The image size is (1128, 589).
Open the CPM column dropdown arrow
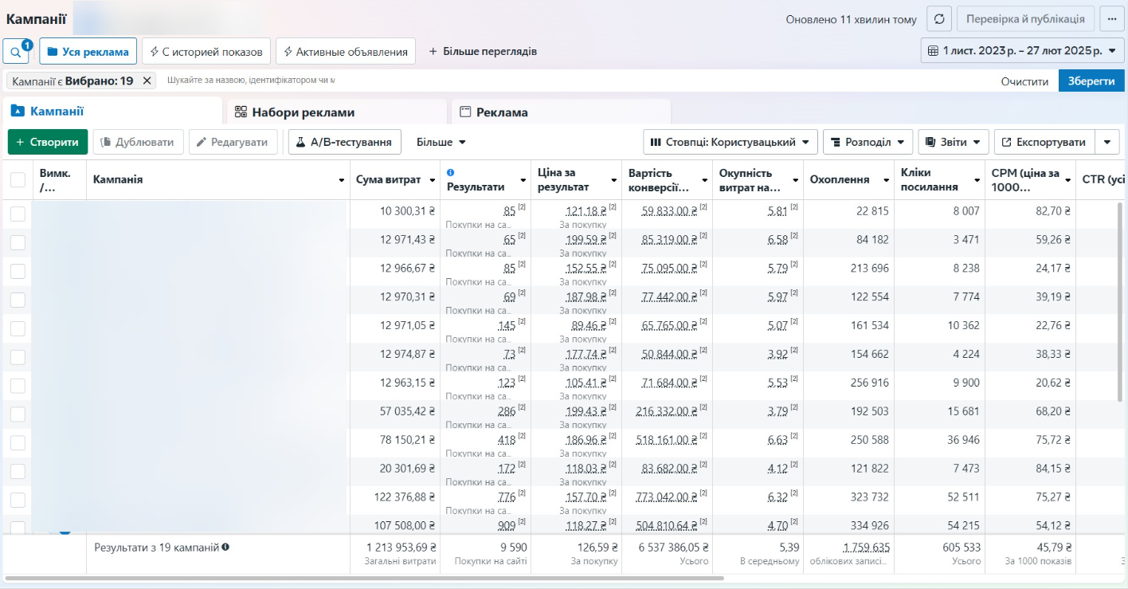(1067, 181)
